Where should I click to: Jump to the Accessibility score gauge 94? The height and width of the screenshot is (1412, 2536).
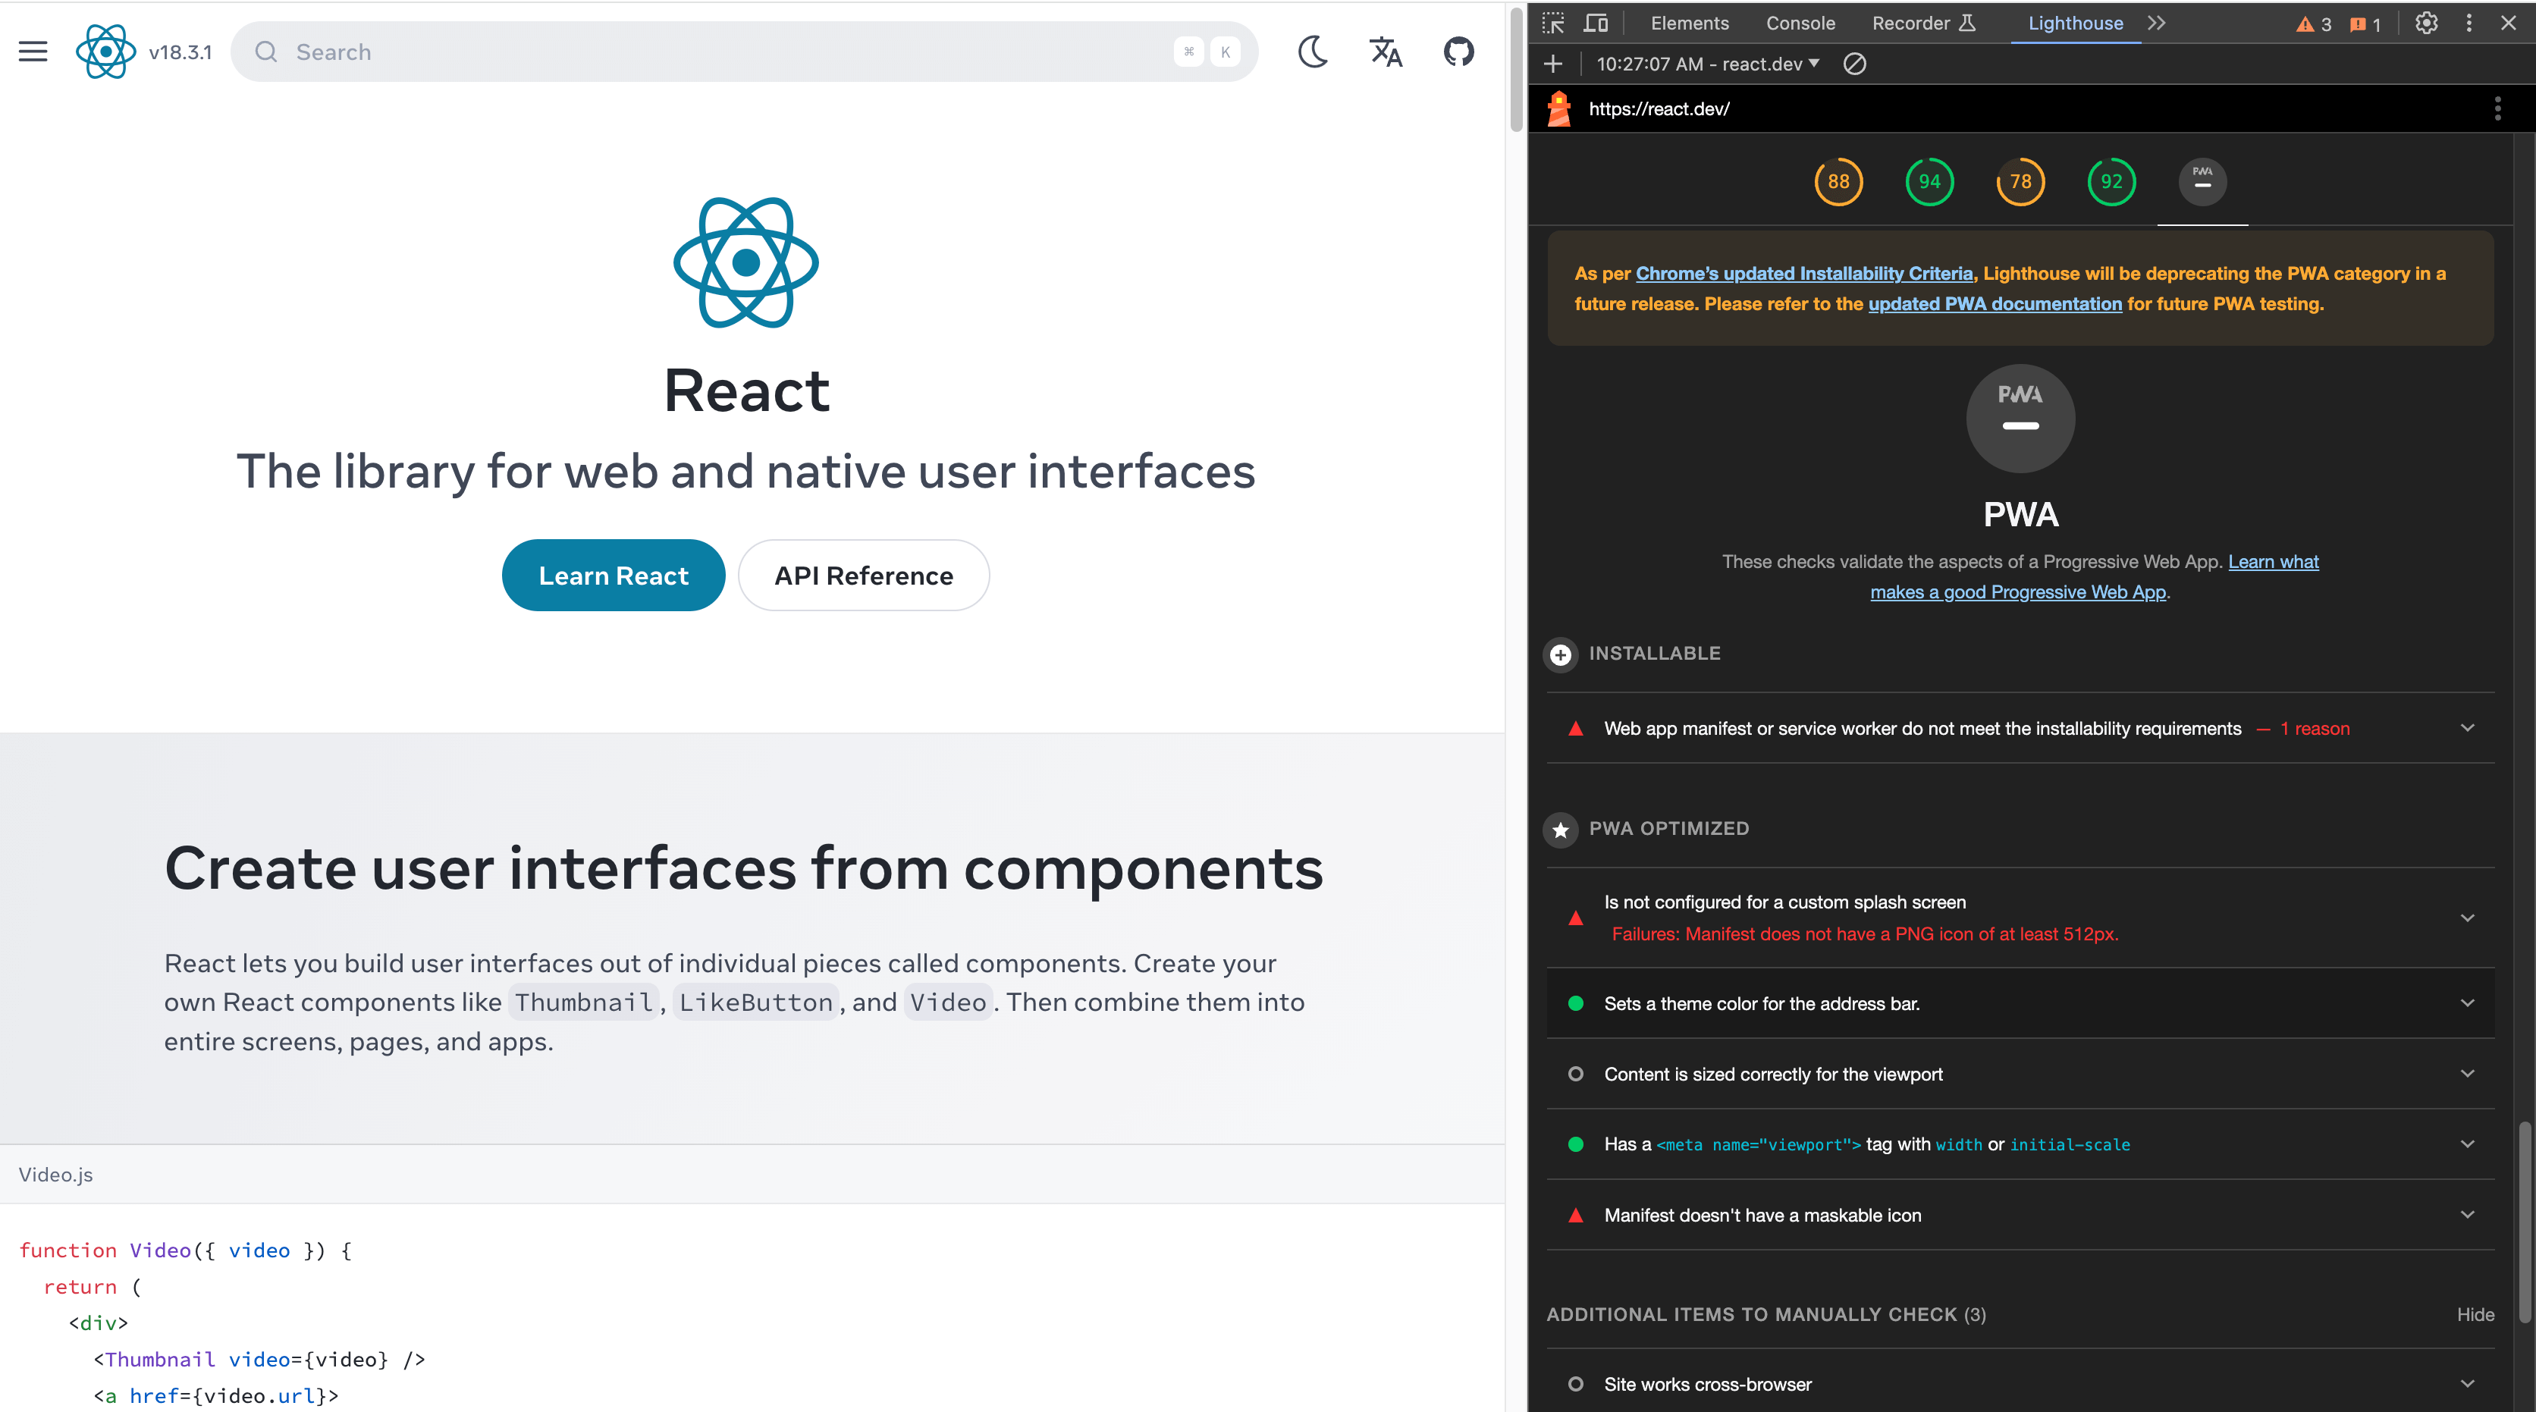point(1929,181)
